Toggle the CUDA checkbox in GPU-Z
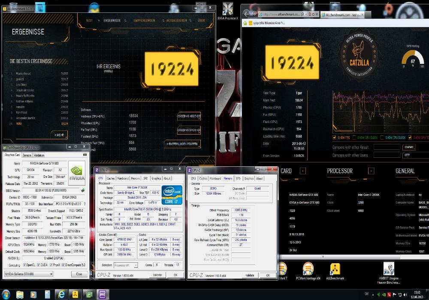429x300 pixels. [38, 265]
